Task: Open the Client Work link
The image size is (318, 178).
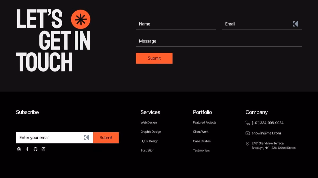Action: coord(201,132)
